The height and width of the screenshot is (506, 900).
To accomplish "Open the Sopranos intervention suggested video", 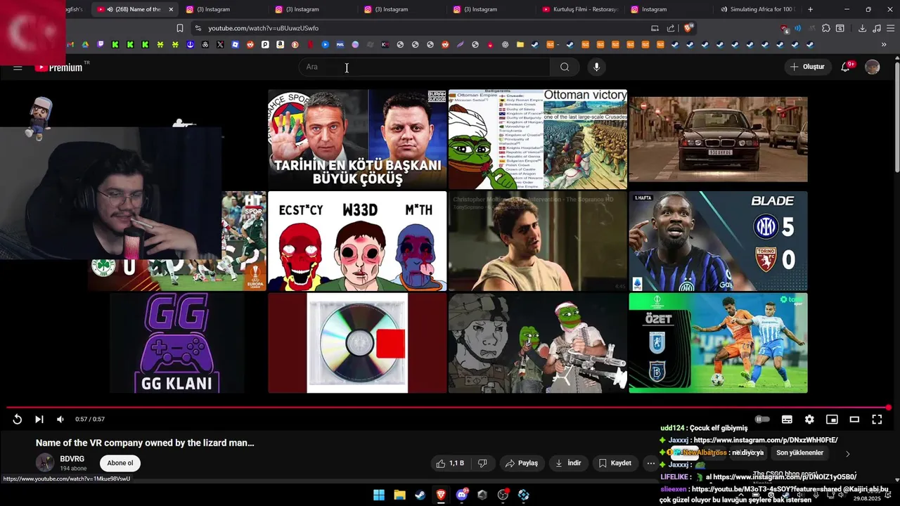I will coord(538,241).
